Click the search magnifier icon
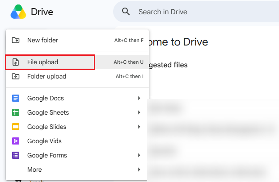Image resolution: width=279 pixels, height=182 pixels. click(126, 12)
